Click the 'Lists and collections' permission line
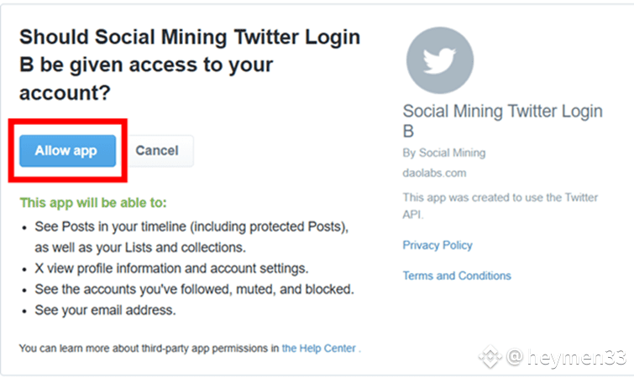Screen dimensions: 634x378 tap(140, 247)
